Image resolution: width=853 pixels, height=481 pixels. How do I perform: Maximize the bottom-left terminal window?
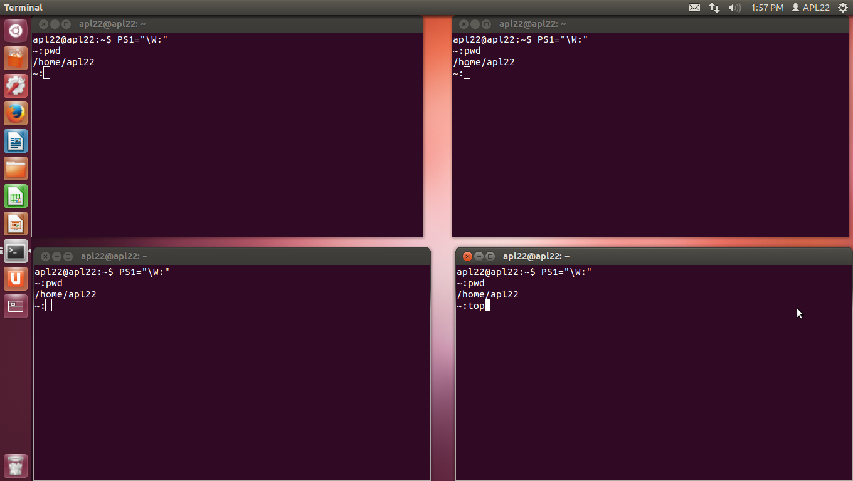point(68,256)
